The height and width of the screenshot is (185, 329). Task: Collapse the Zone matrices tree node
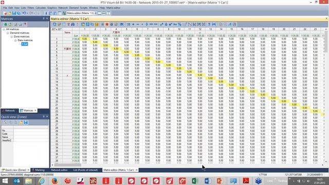[12, 36]
